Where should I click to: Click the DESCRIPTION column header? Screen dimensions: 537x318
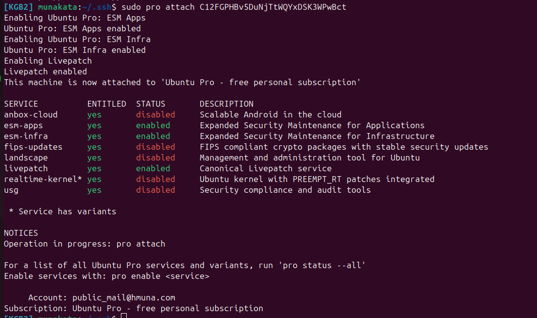pyautogui.click(x=227, y=104)
